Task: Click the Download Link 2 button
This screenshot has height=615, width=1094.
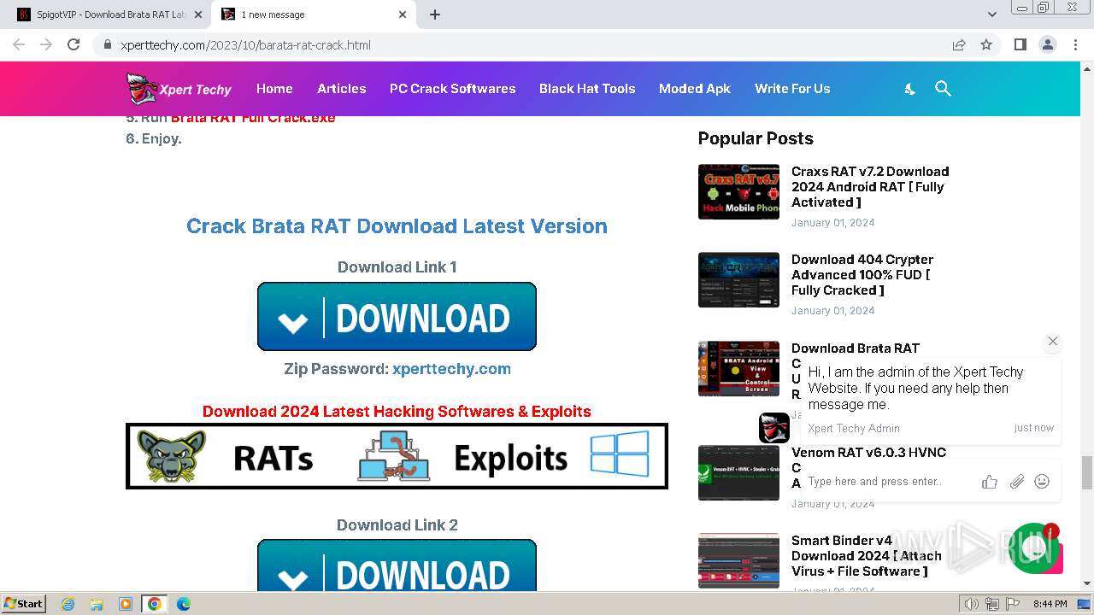Action: (397, 565)
